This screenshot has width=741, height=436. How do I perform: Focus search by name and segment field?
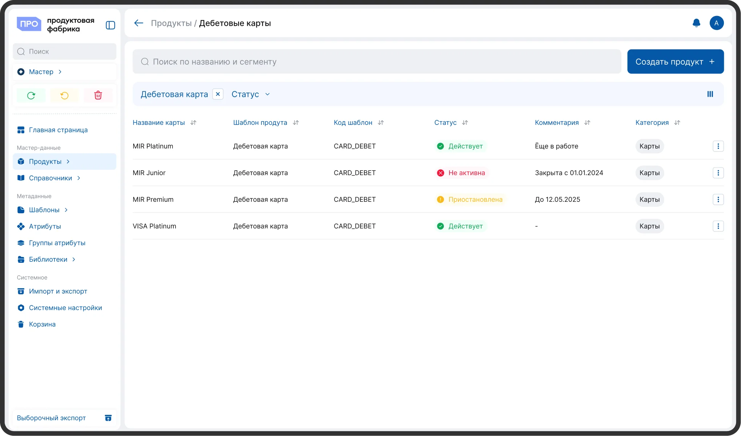click(x=377, y=62)
